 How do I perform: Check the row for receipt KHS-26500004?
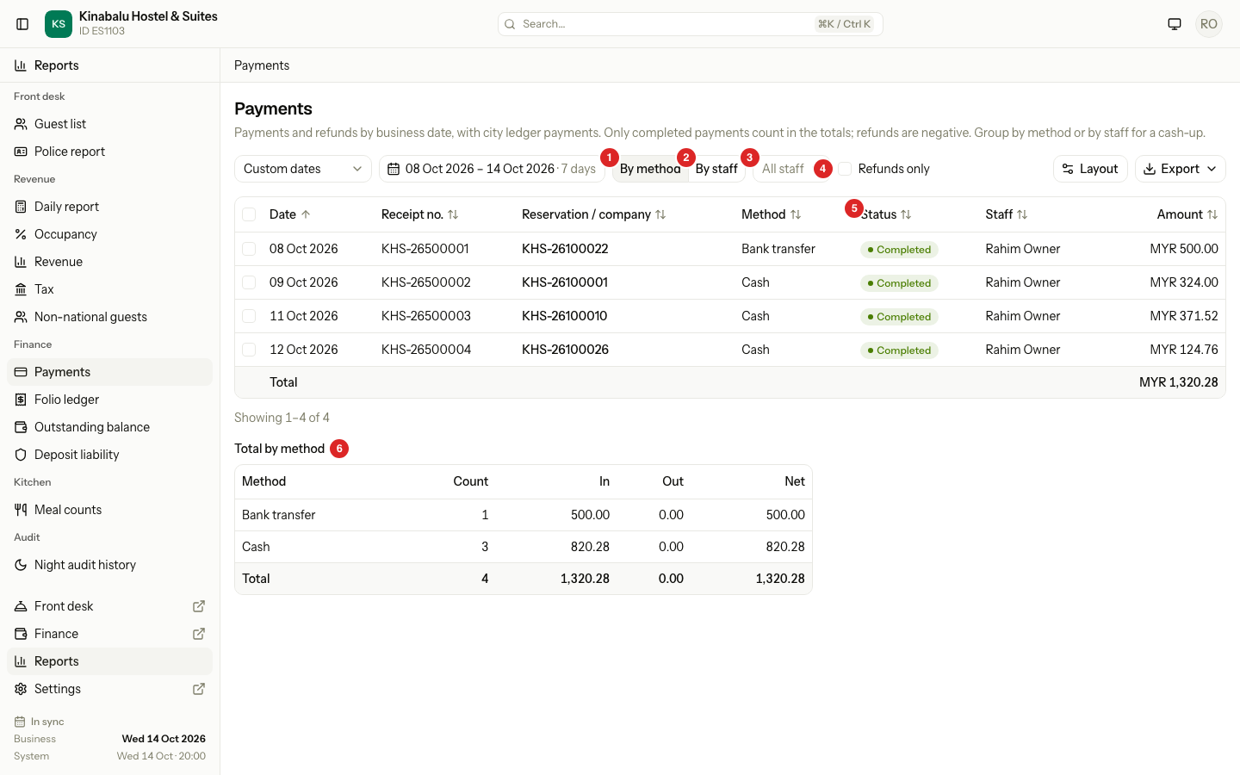tap(249, 350)
